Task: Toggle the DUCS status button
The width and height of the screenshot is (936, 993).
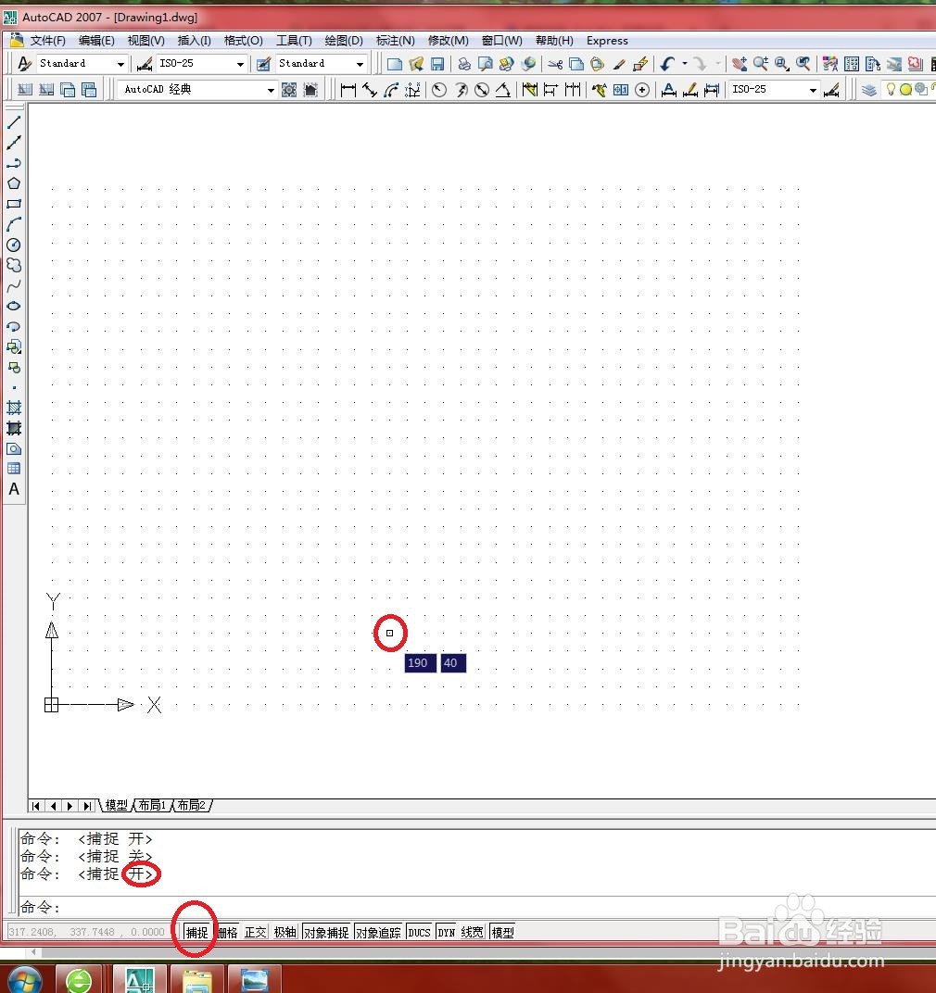Action: [420, 932]
